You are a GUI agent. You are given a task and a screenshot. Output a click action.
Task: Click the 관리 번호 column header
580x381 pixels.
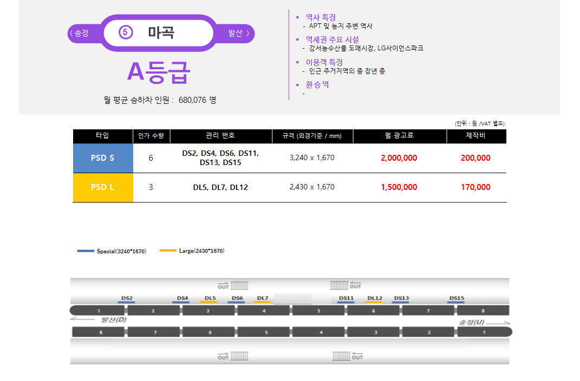pyautogui.click(x=220, y=136)
